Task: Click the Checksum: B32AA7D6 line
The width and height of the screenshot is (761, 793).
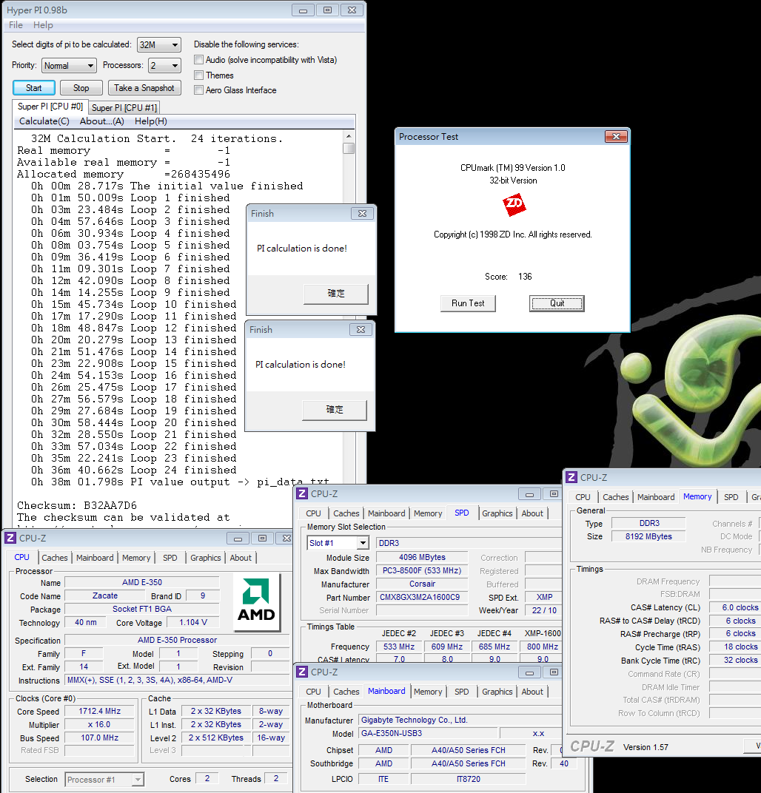Action: [x=77, y=505]
